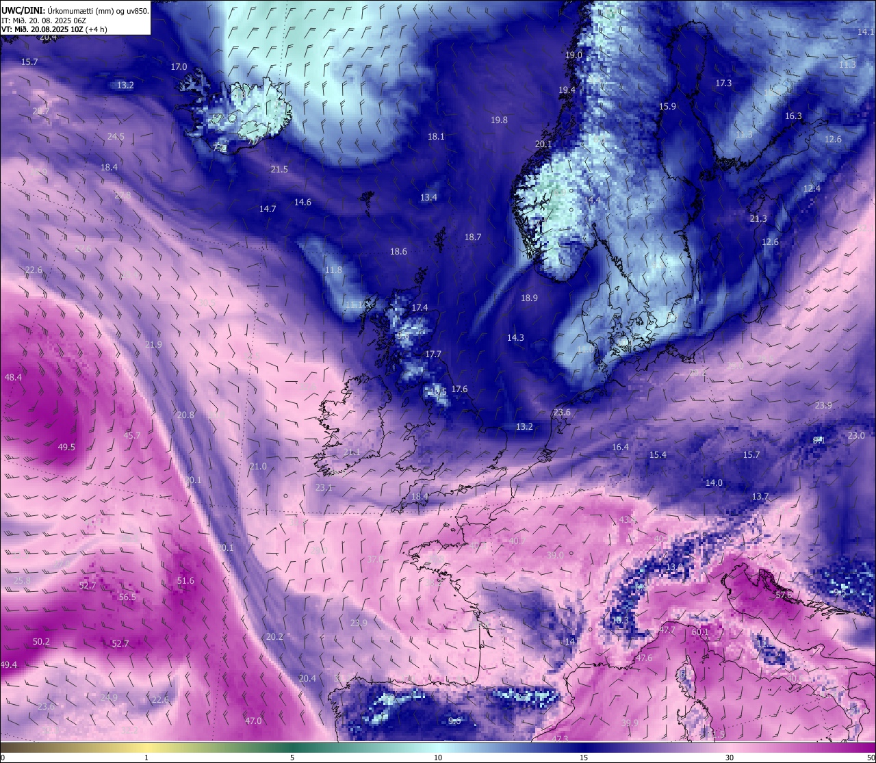Click the 20.8 map value
The width and height of the screenshot is (876, 763).
coord(185,415)
